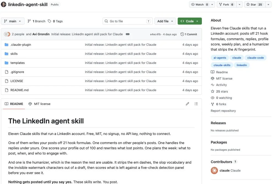Open the Packages heading link
This screenshot has width=273, height=184.
[219, 142]
